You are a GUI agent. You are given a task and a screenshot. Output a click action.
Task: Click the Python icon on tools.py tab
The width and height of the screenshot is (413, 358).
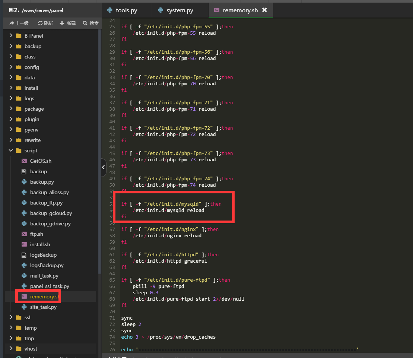pos(110,10)
